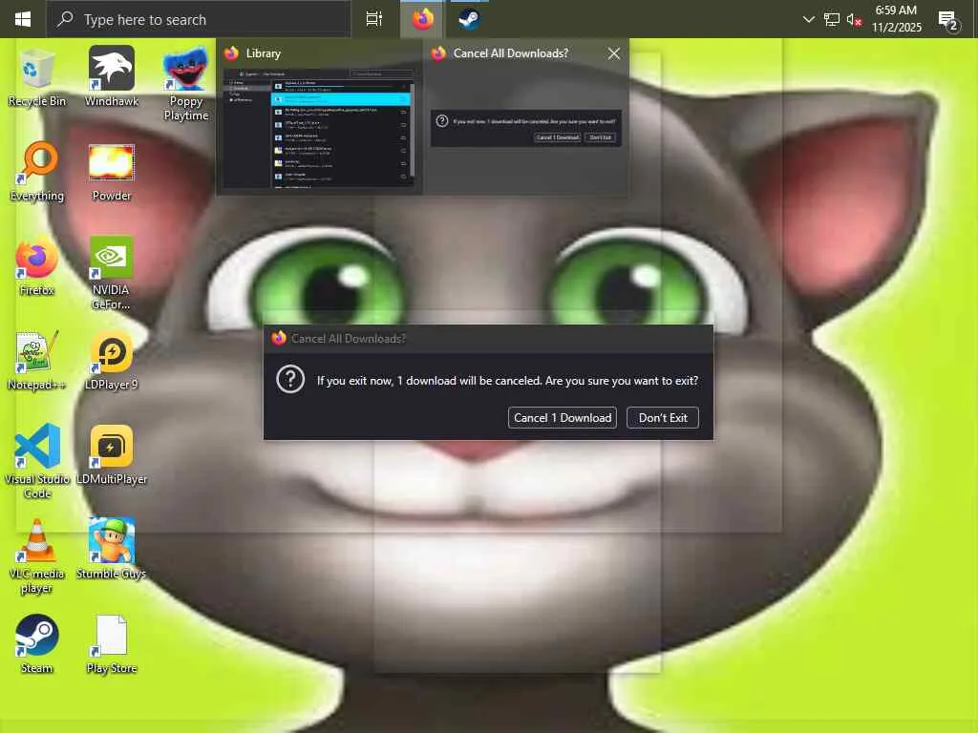Select the Cancel All Downloads preview thumbnail
The width and height of the screenshot is (978, 733).
pos(526,117)
